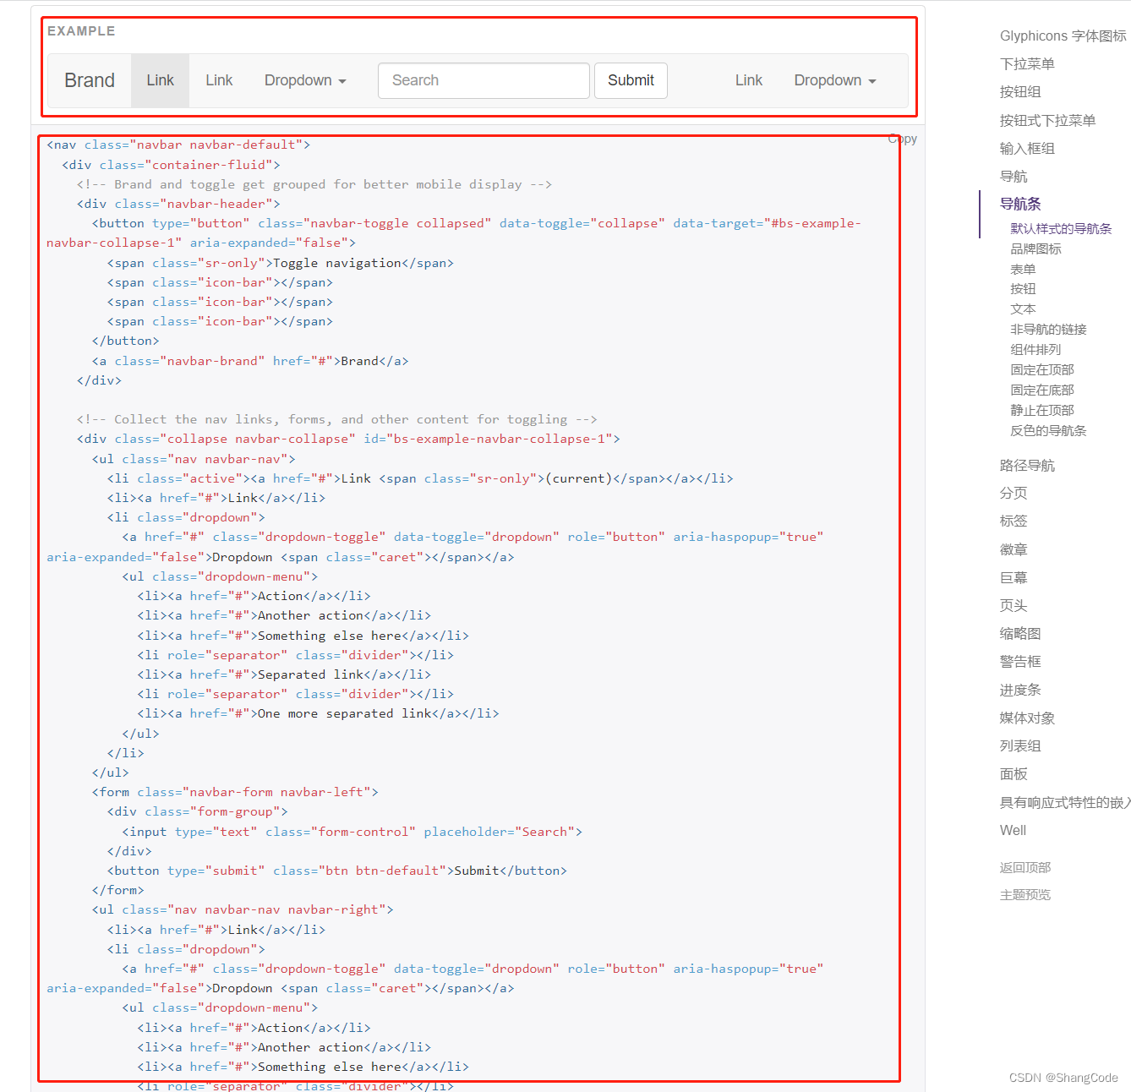Jump to 路径导航 section
1131x1092 pixels.
[x=1027, y=465]
